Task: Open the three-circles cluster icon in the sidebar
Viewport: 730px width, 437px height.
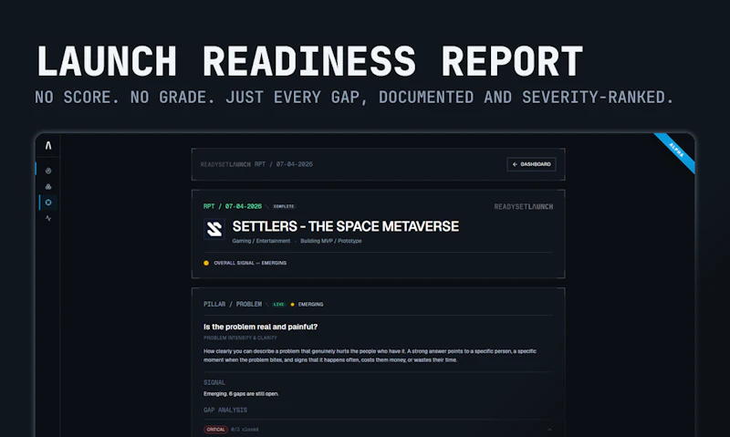Action: (48, 187)
